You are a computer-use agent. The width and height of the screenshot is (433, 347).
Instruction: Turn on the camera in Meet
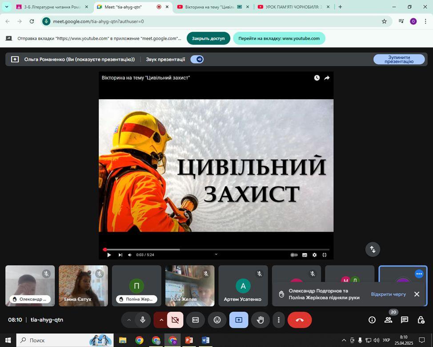pyautogui.click(x=175, y=320)
